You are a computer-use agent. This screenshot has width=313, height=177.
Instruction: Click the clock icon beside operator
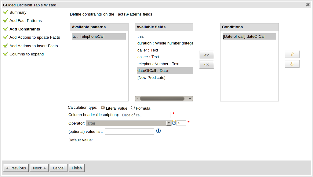pyautogui.click(x=174, y=123)
